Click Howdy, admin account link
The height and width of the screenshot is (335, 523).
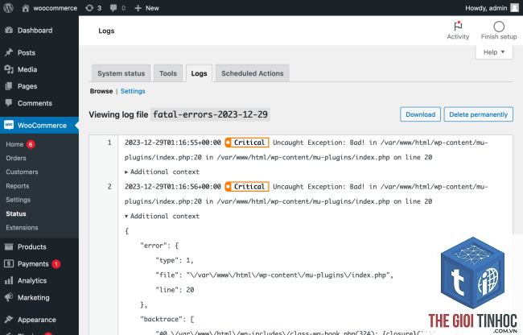pos(486,8)
